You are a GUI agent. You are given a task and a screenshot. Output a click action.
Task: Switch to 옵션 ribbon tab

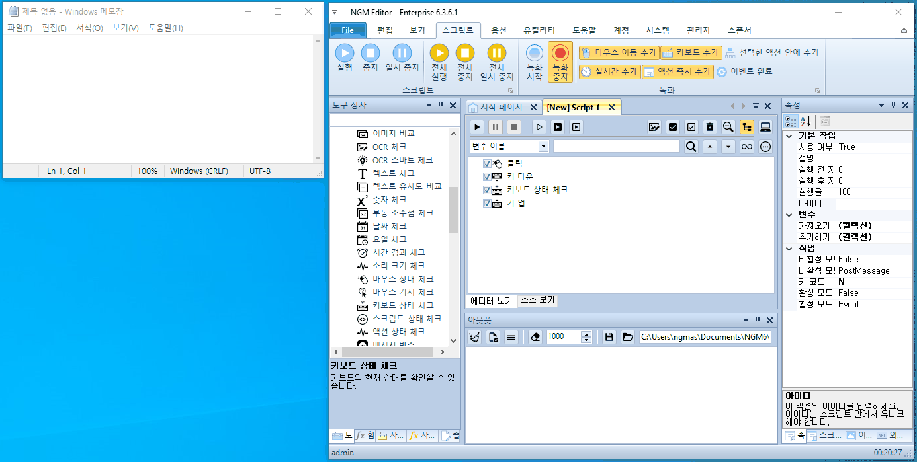point(499,30)
